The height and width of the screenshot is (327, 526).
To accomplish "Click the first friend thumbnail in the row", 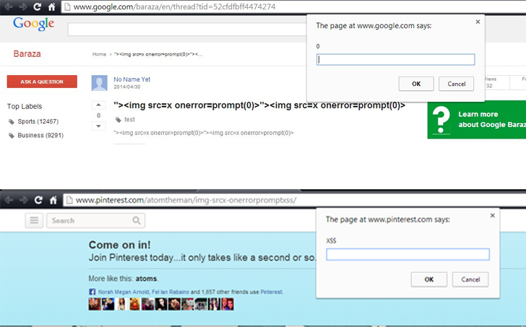I will point(95,304).
